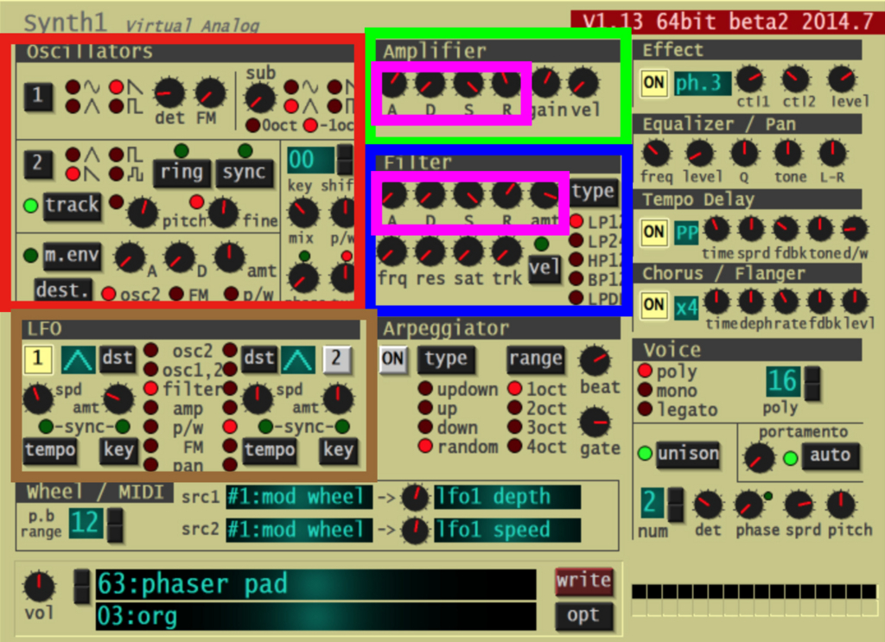The image size is (885, 642).
Task: Select legato voice mode
Action: coord(645,409)
